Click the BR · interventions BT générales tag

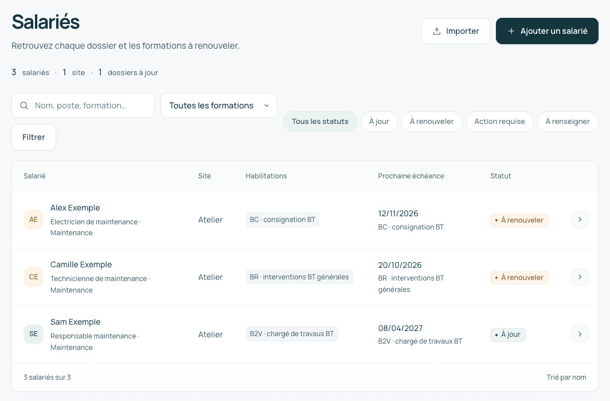pos(299,277)
